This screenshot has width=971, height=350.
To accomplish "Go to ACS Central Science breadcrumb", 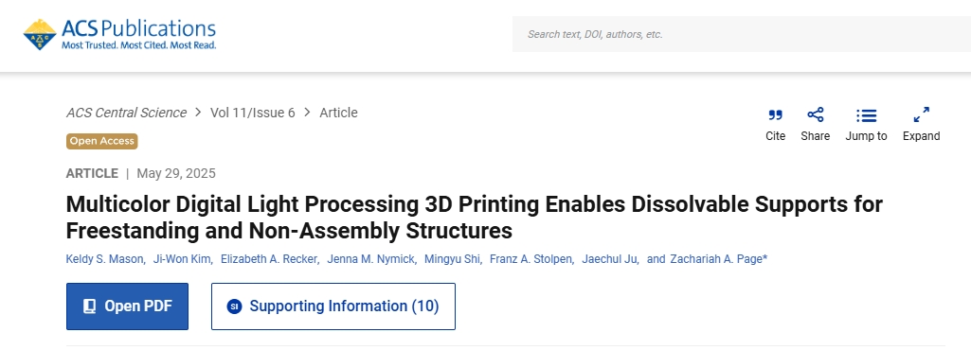I will click(126, 113).
